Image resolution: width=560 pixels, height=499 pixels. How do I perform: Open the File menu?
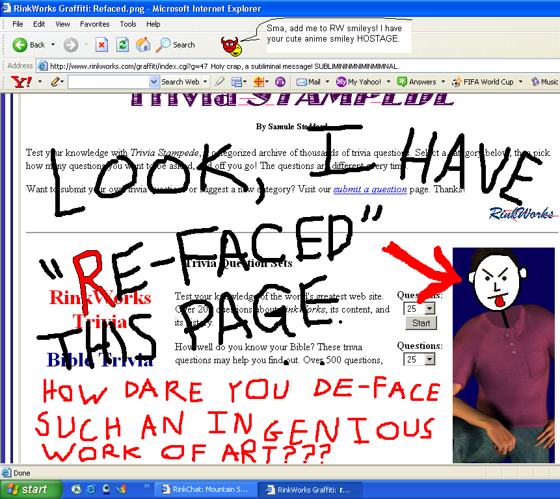[18, 24]
